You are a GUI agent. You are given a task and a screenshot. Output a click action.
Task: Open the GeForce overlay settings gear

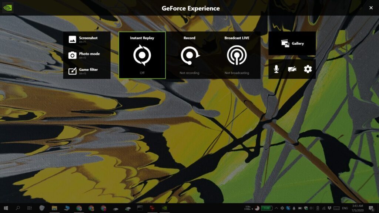coord(307,69)
